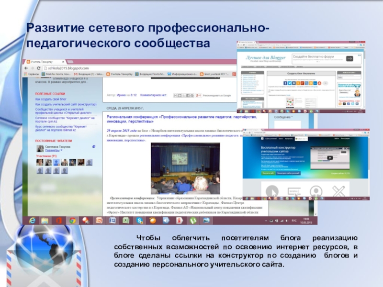Click the arrow button in the forum ad

tap(349, 58)
